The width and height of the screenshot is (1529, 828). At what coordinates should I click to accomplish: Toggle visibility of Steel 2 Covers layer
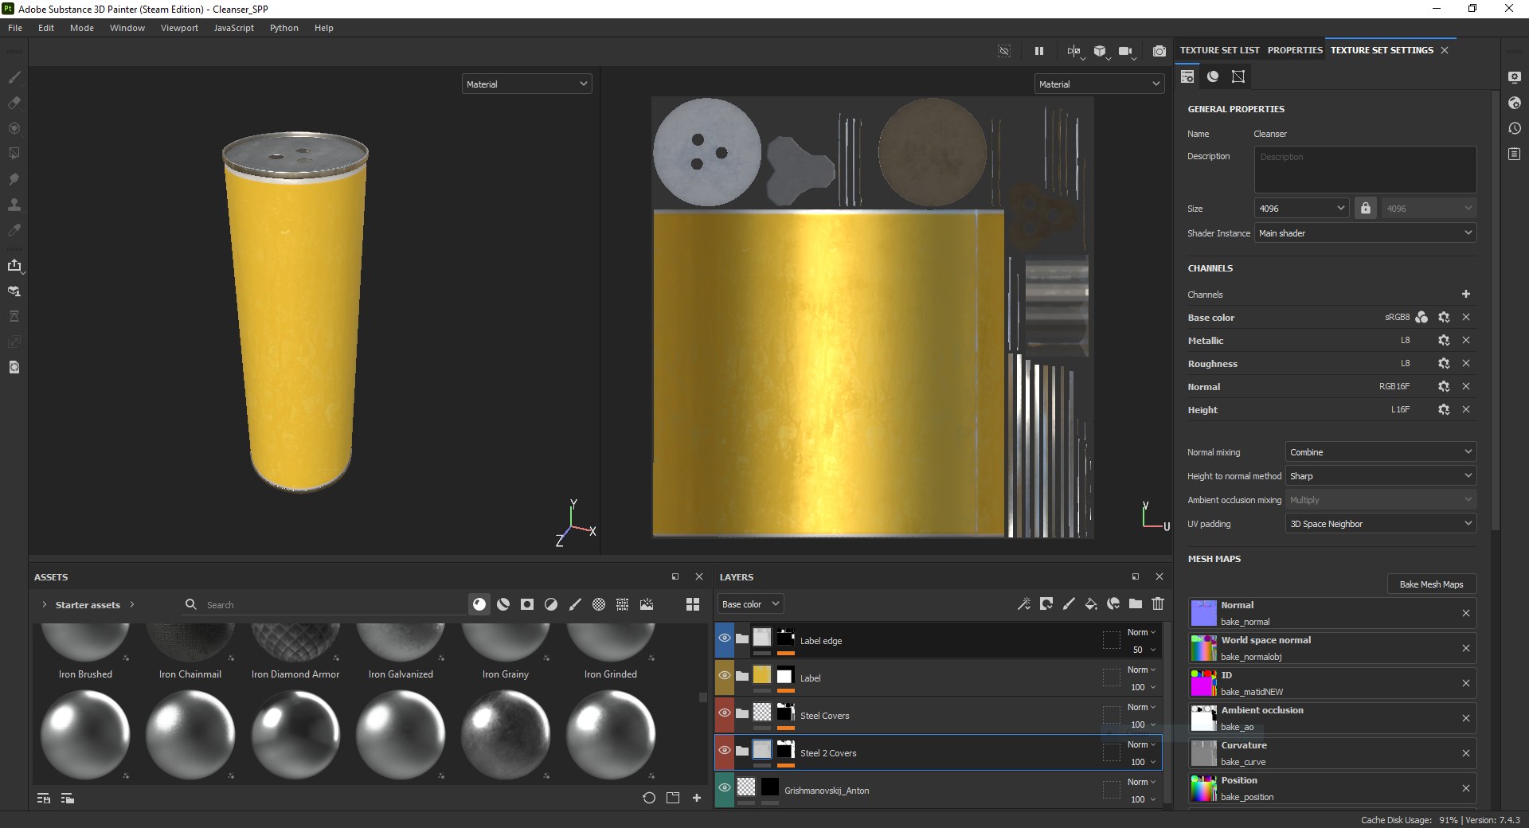(725, 751)
